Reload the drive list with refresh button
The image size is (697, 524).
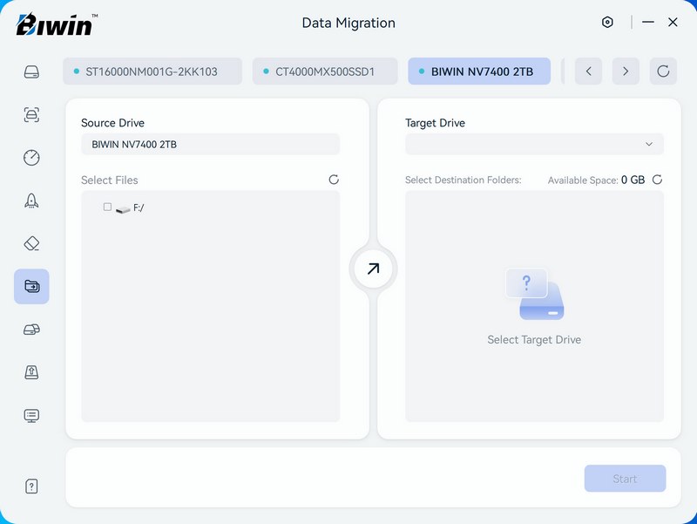click(663, 71)
